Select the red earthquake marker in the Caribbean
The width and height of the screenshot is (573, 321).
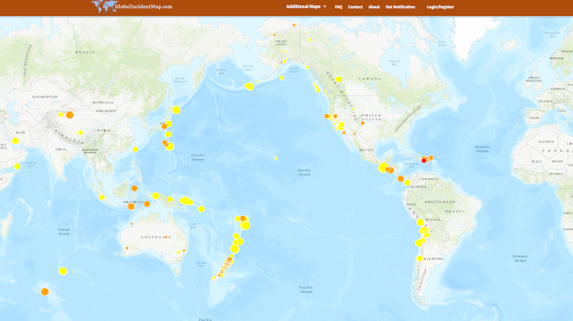[x=424, y=160]
